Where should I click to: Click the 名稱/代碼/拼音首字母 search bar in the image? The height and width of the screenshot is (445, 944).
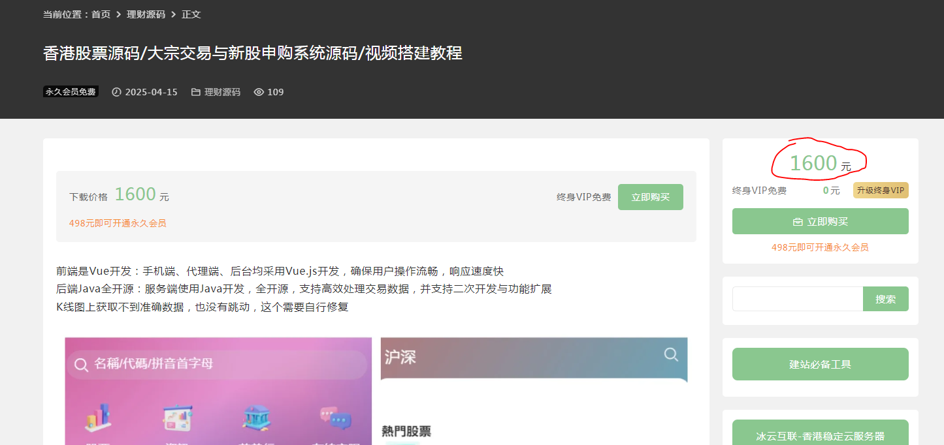pos(217,364)
